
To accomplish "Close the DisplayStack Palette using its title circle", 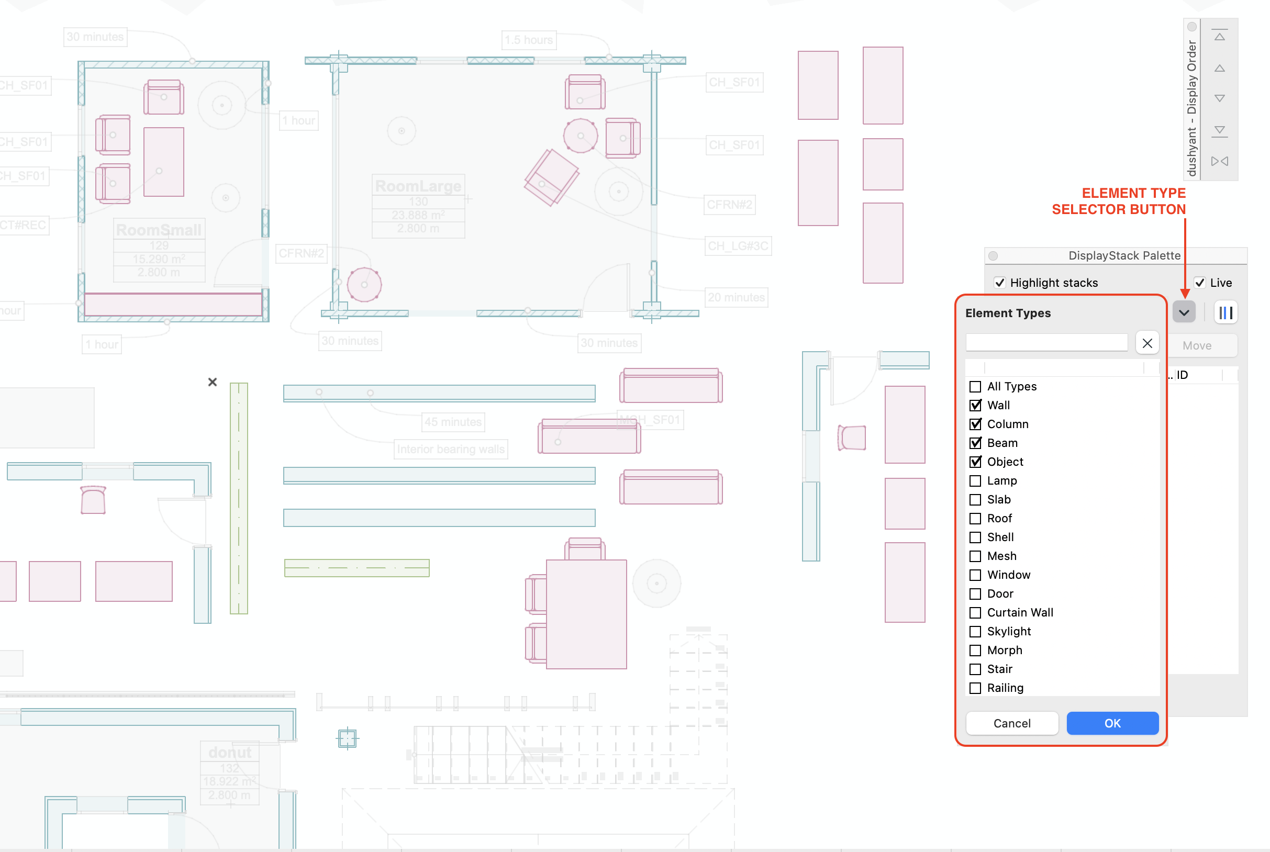I will click(x=993, y=256).
